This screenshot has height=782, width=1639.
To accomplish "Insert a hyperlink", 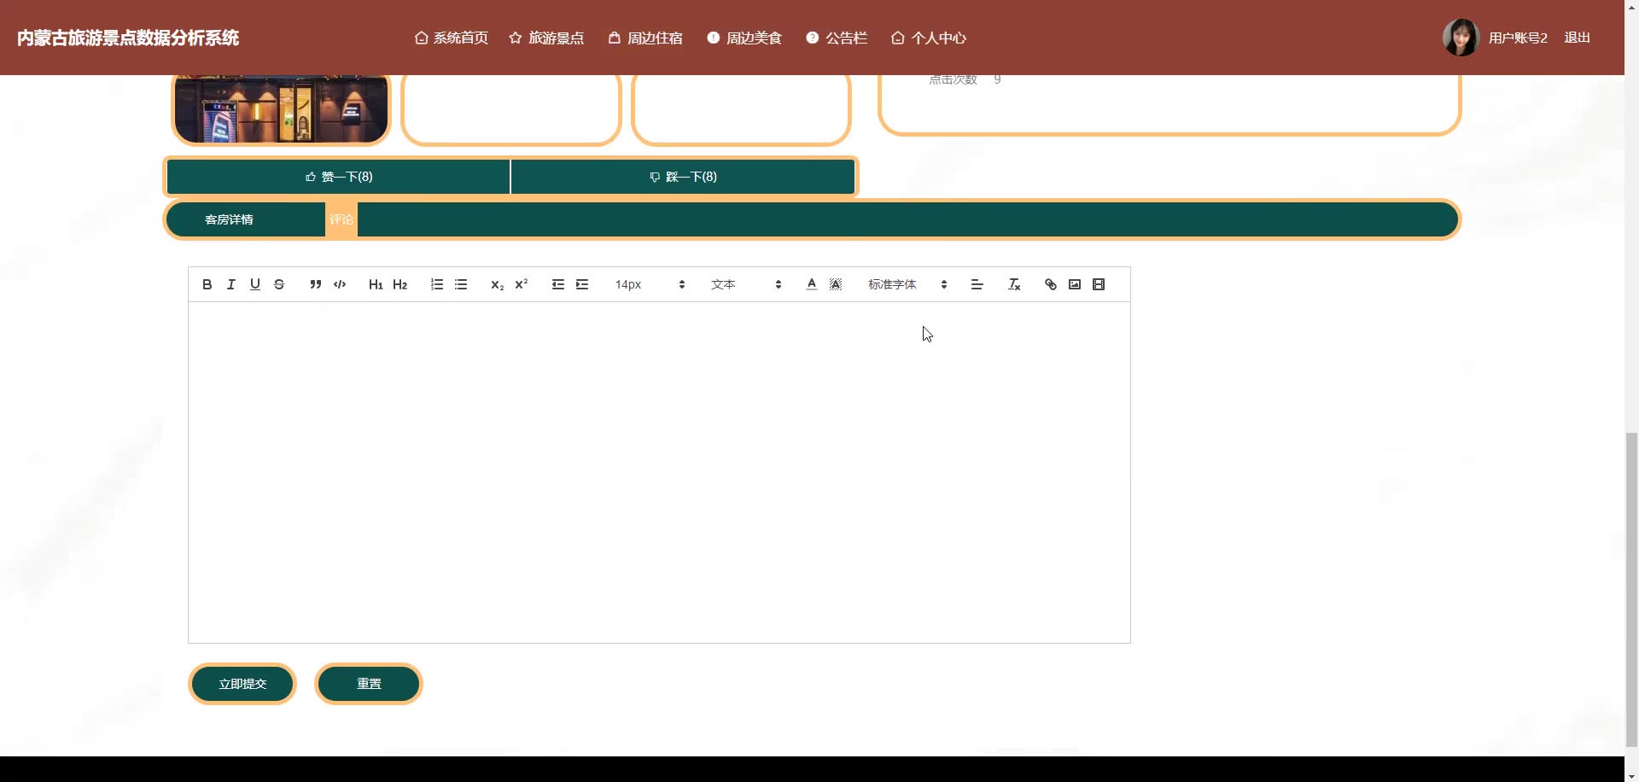I will (1051, 284).
